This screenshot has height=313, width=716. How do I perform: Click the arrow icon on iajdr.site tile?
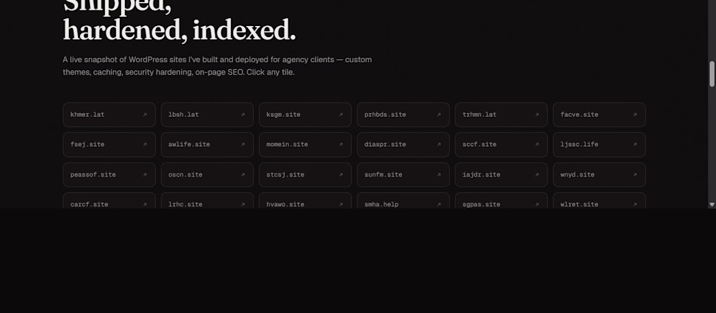pyautogui.click(x=536, y=175)
